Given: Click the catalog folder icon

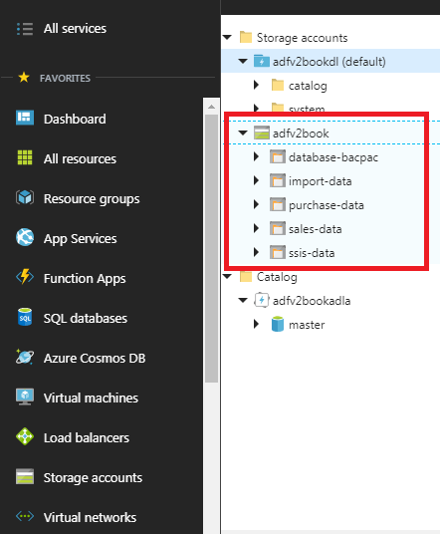Looking at the screenshot, I should [278, 85].
